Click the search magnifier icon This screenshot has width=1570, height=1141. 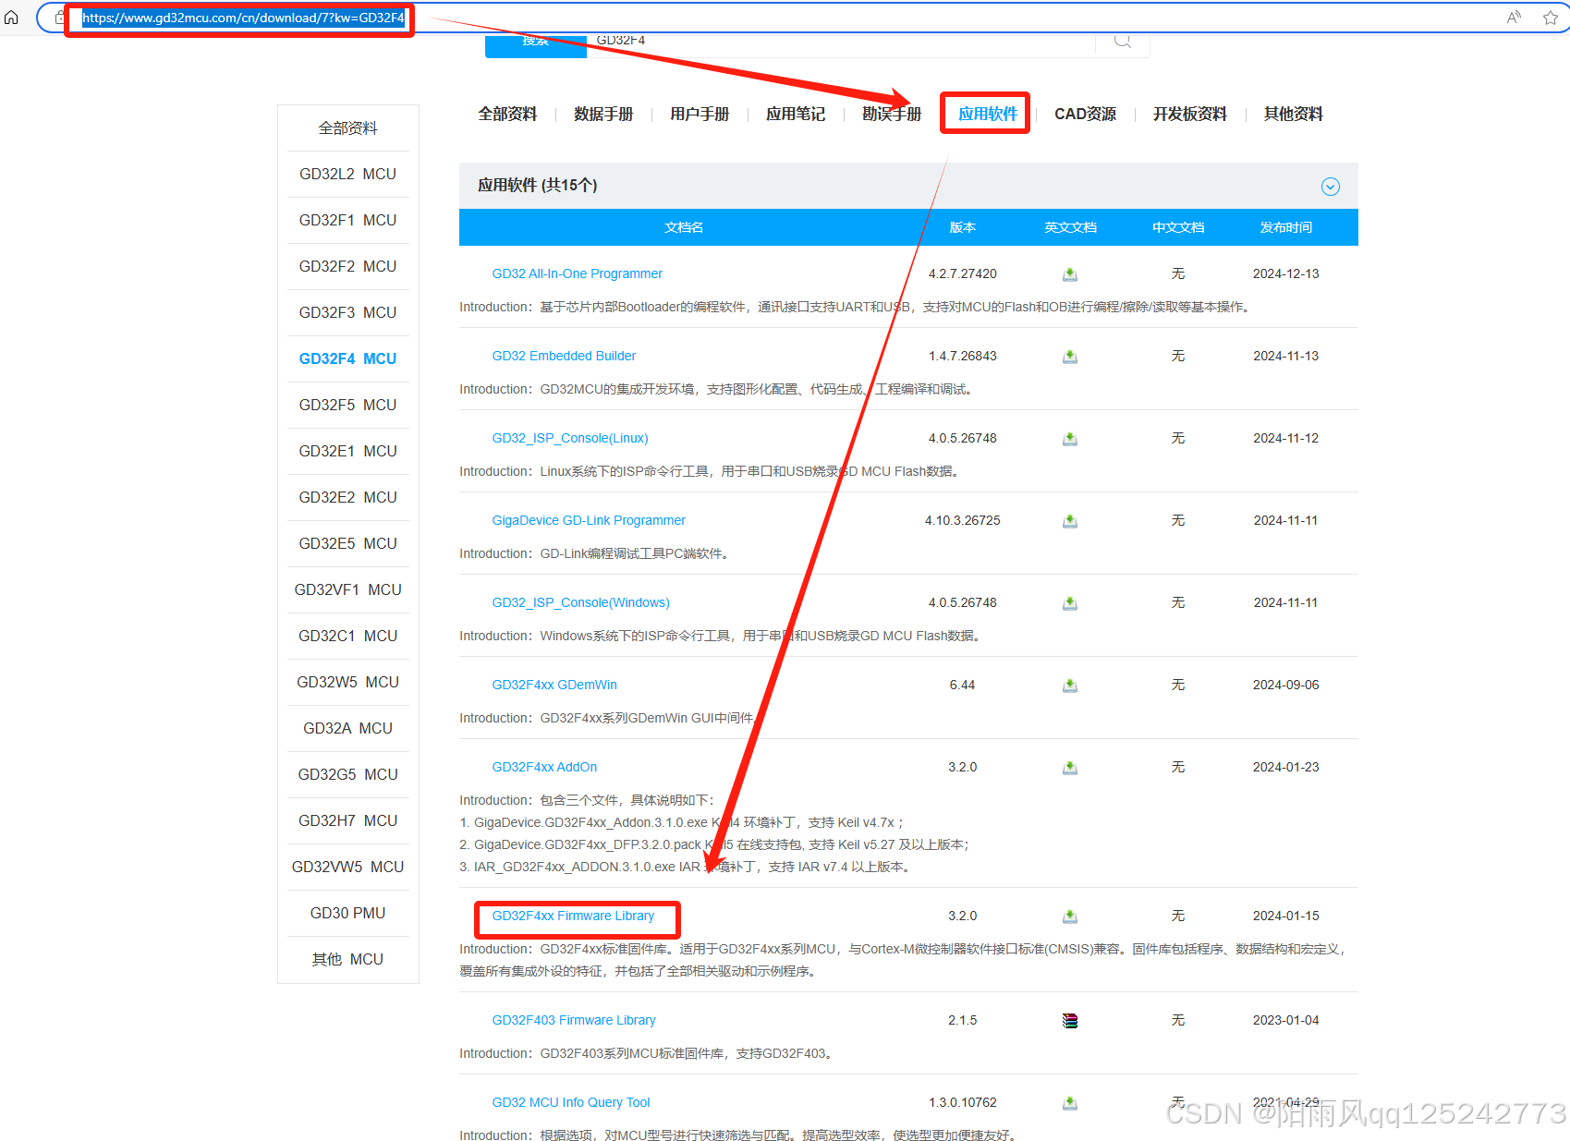[1123, 40]
